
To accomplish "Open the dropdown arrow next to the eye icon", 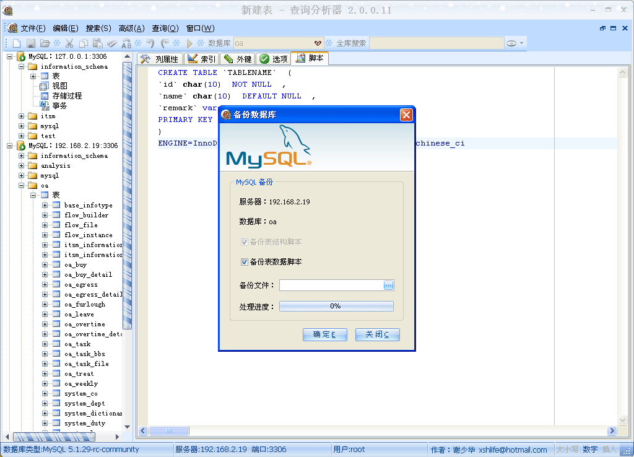I will (x=521, y=43).
